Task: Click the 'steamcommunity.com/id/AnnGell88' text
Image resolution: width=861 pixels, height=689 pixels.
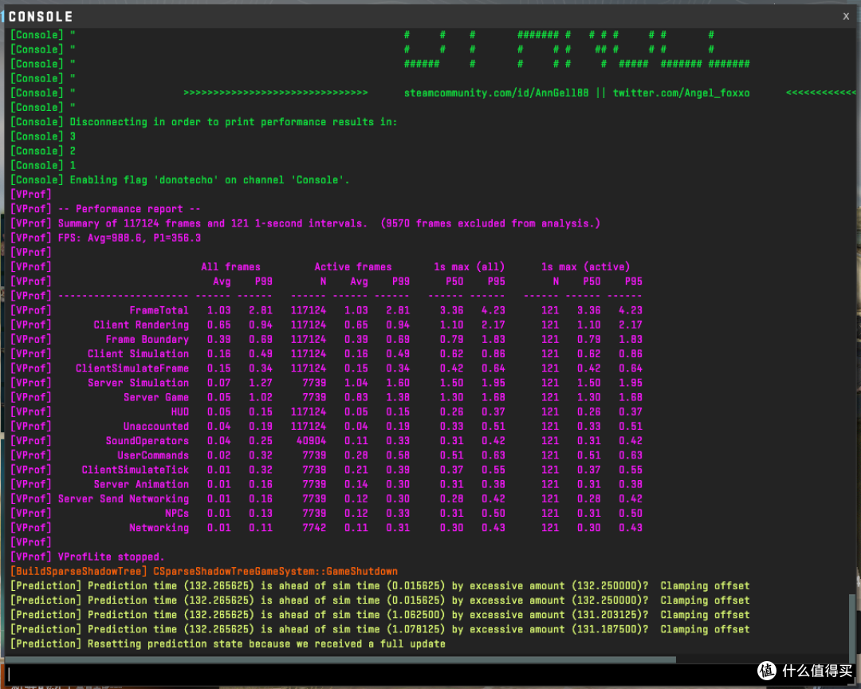Action: click(497, 93)
